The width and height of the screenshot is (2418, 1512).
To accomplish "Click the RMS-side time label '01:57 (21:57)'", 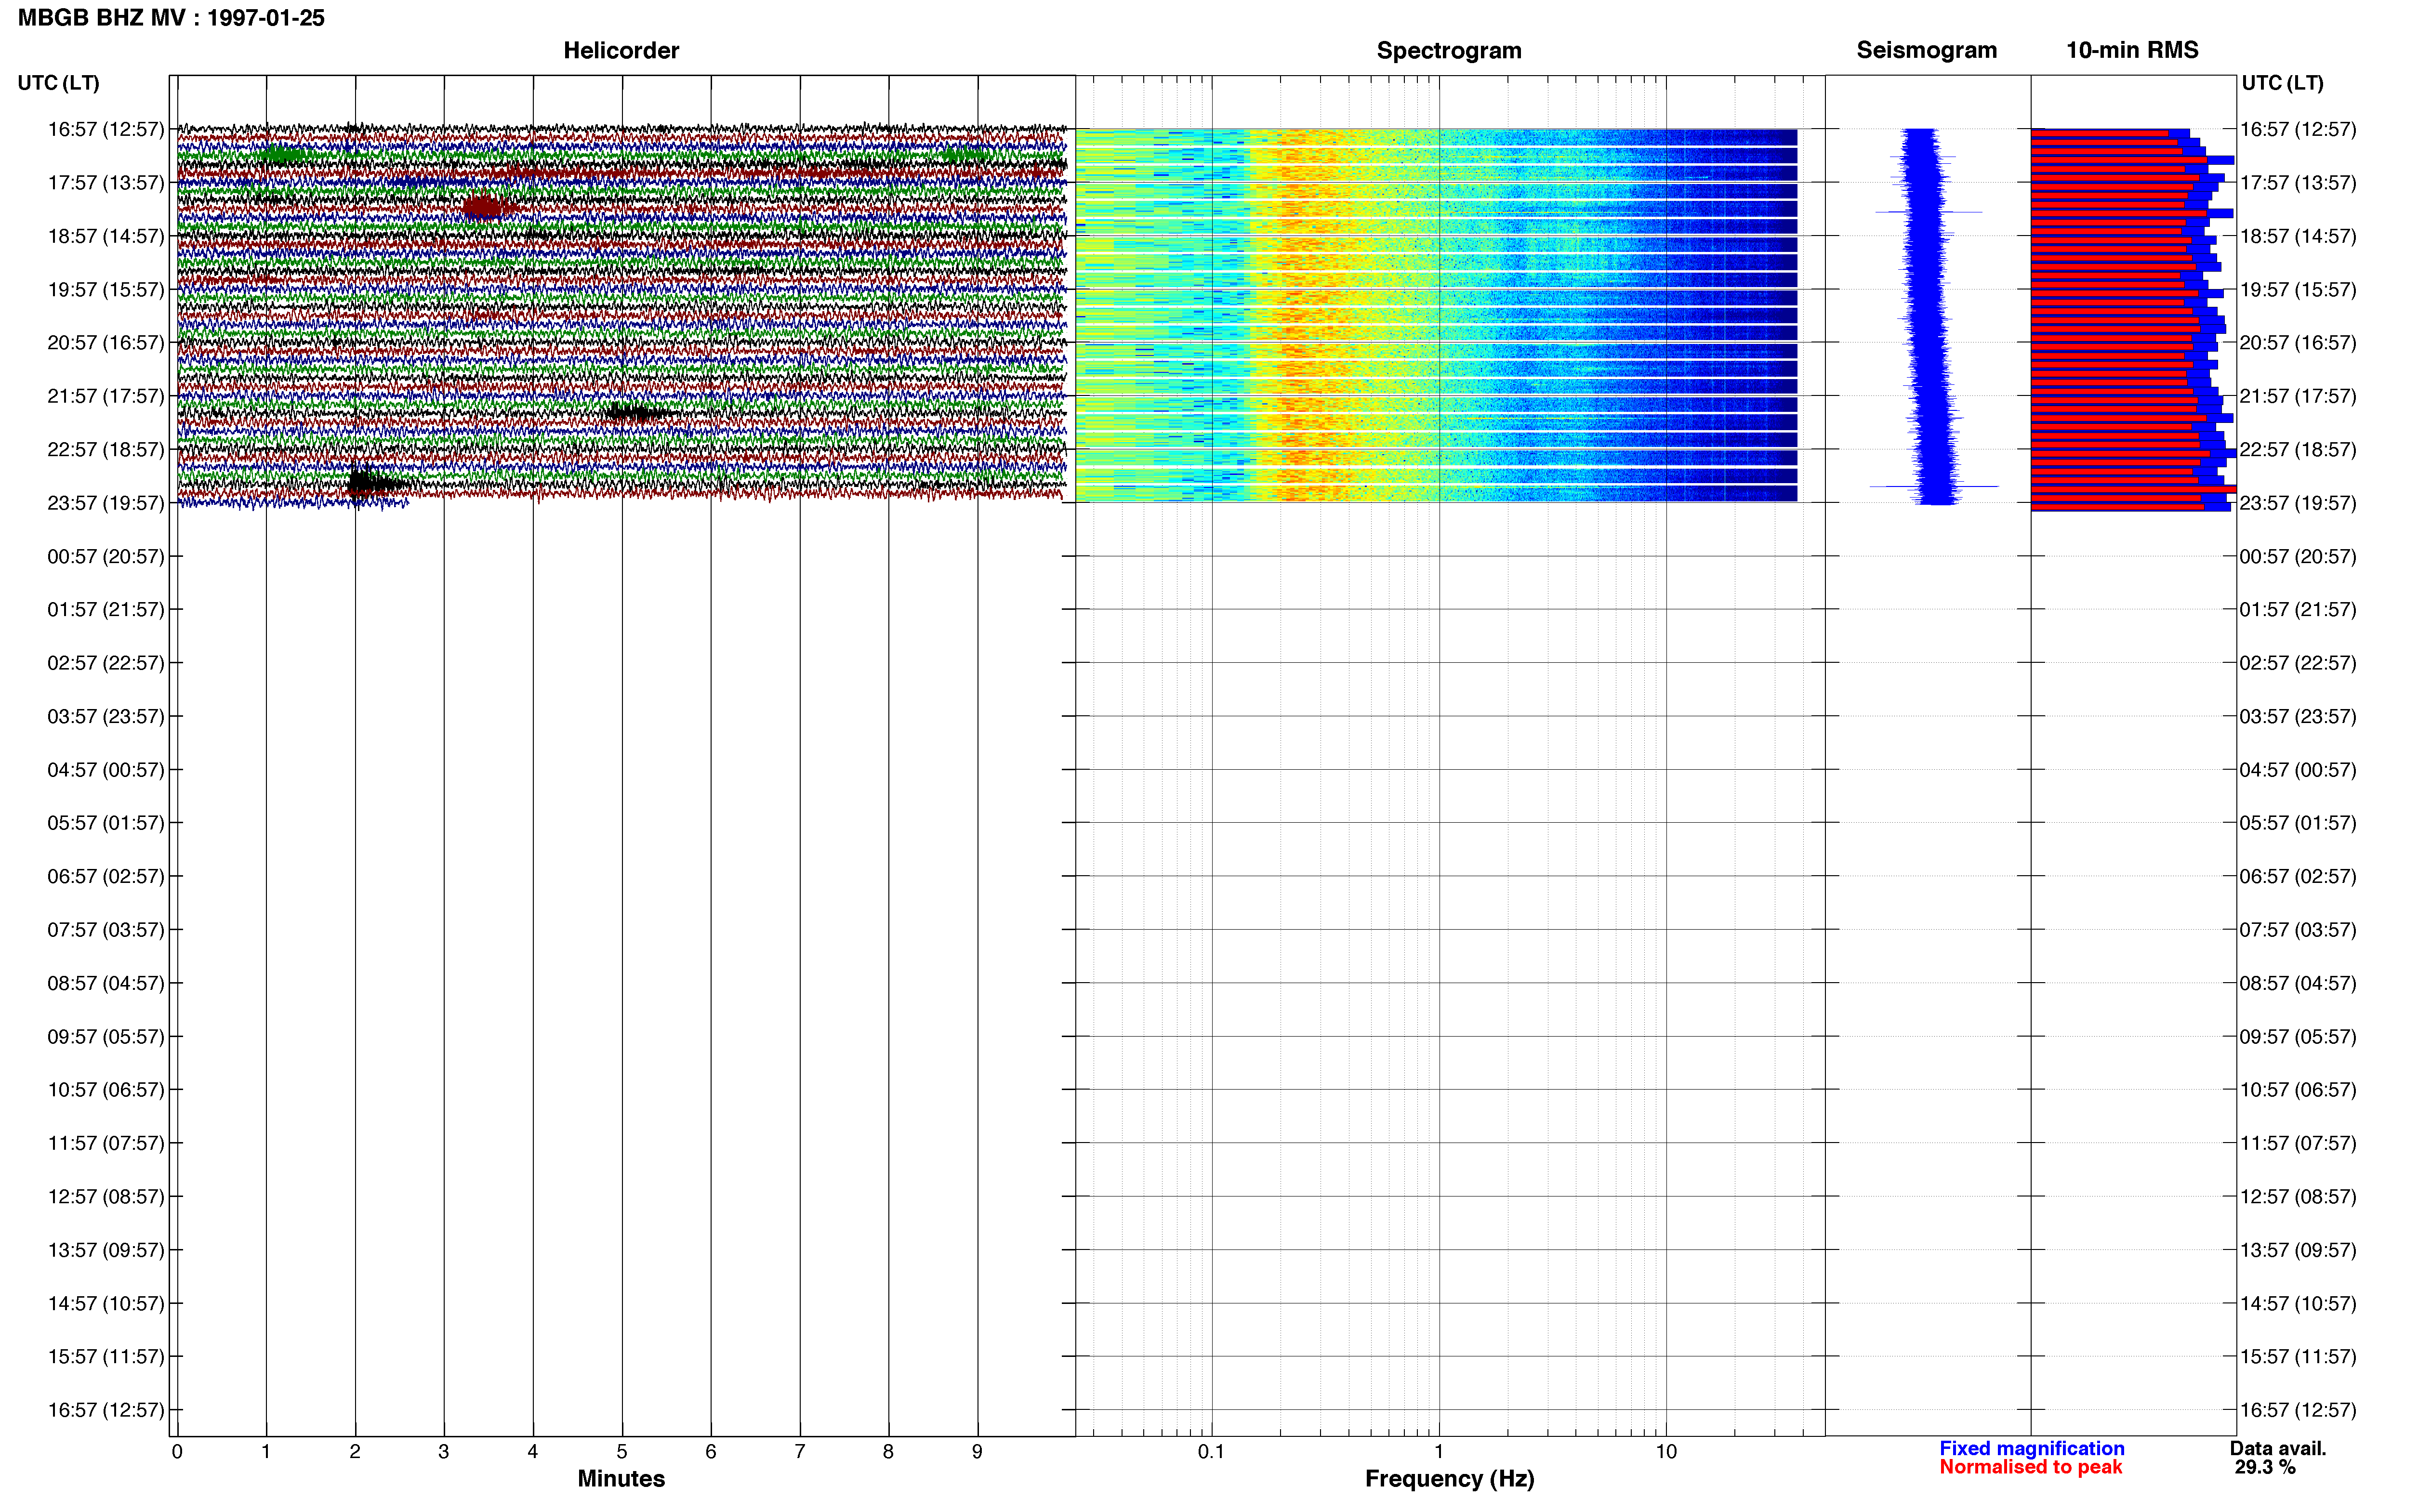I will (2298, 609).
